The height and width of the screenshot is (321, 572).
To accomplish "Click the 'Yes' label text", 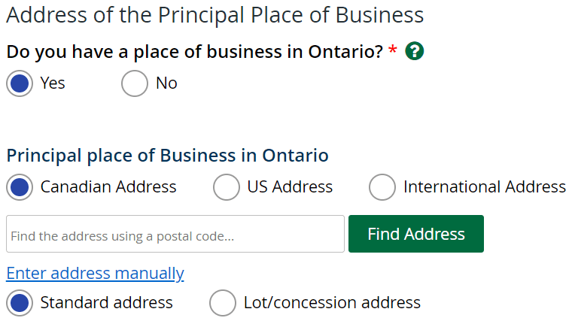I will (x=53, y=83).
